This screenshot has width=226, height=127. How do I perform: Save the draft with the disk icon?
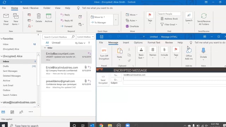(101, 37)
